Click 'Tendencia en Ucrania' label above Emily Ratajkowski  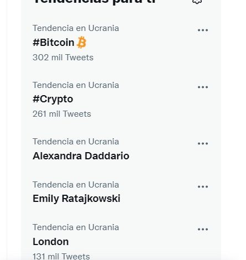(76, 185)
